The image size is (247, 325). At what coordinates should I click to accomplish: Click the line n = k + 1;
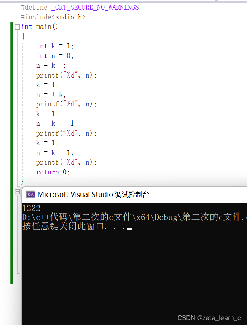(x=55, y=153)
